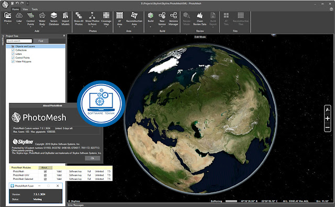The image size is (335, 207).
Task: Toggle the Collections layer checkbox
Action: point(13,50)
